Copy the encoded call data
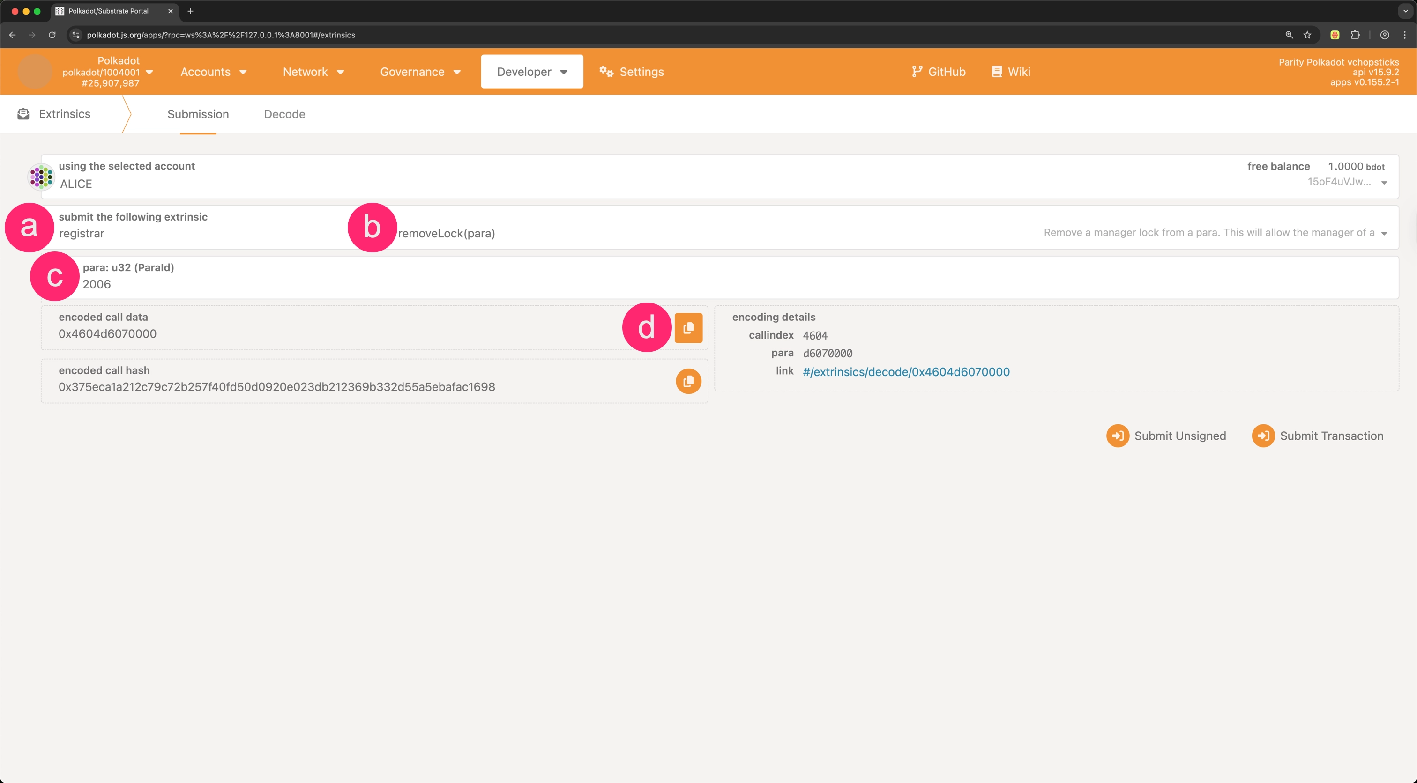The width and height of the screenshot is (1417, 783). 688,328
